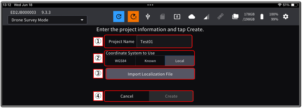Tap the download to device icon
Viewport: 302px width, 108px height.
pos(177,17)
